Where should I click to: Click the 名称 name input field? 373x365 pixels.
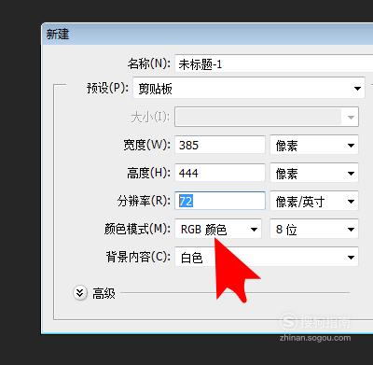click(x=274, y=64)
